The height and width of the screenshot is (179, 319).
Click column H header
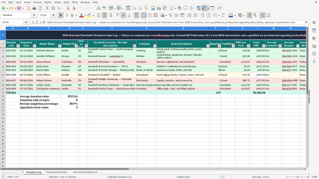pyautogui.click(x=183, y=28)
